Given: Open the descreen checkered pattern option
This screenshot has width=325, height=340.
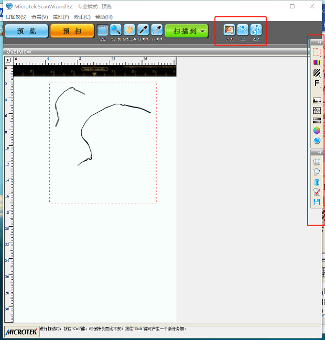Looking at the screenshot, I should pos(317,73).
